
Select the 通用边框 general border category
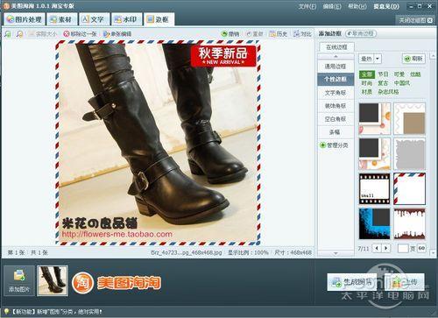click(336, 67)
